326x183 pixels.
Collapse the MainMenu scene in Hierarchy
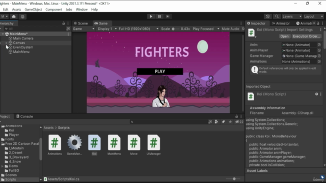3,34
